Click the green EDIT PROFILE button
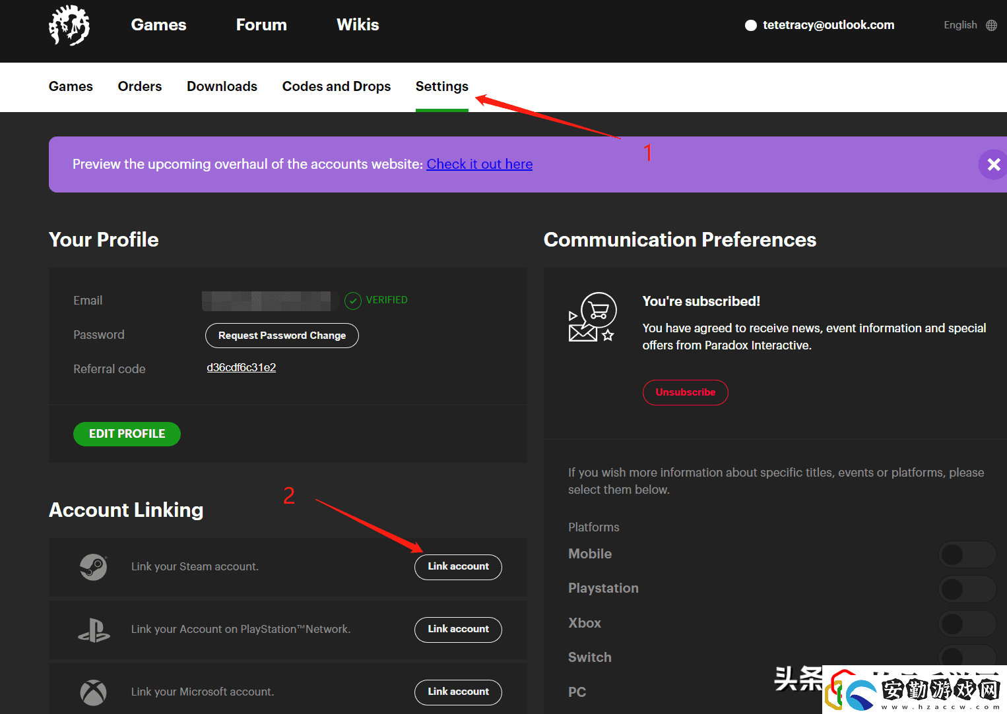1007x714 pixels. pos(127,434)
